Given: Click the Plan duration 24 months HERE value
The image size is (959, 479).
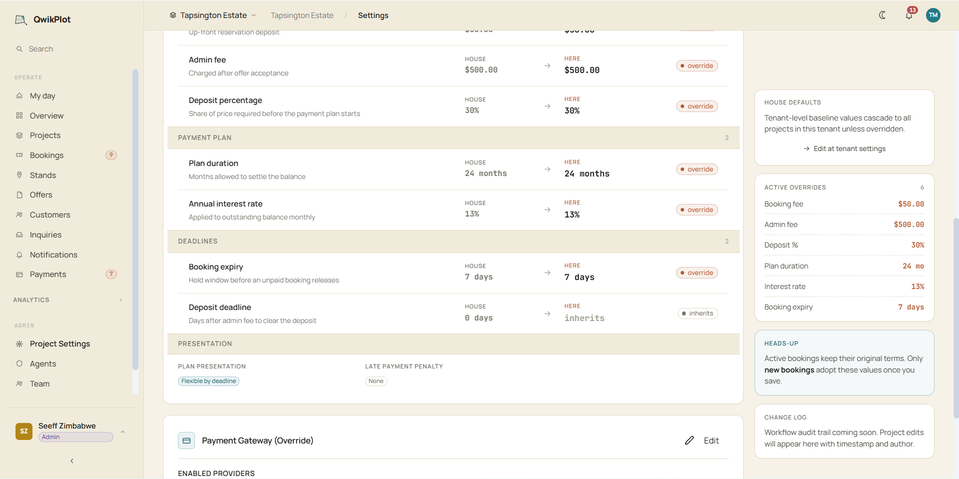Looking at the screenshot, I should point(587,174).
